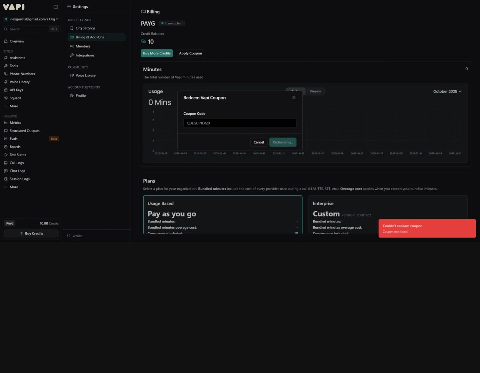
Task: Click the sidebar Voice Library microphone icon
Action: 6,82
